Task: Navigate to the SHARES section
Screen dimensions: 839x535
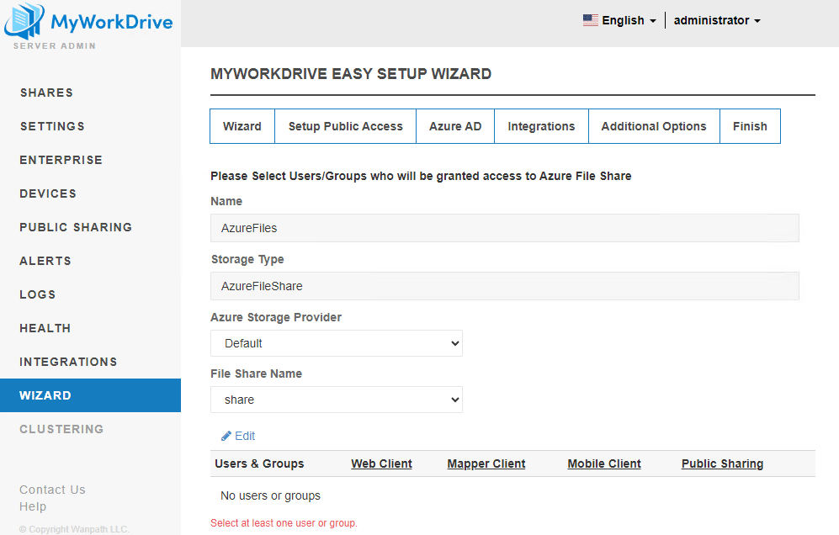Action: (x=46, y=93)
